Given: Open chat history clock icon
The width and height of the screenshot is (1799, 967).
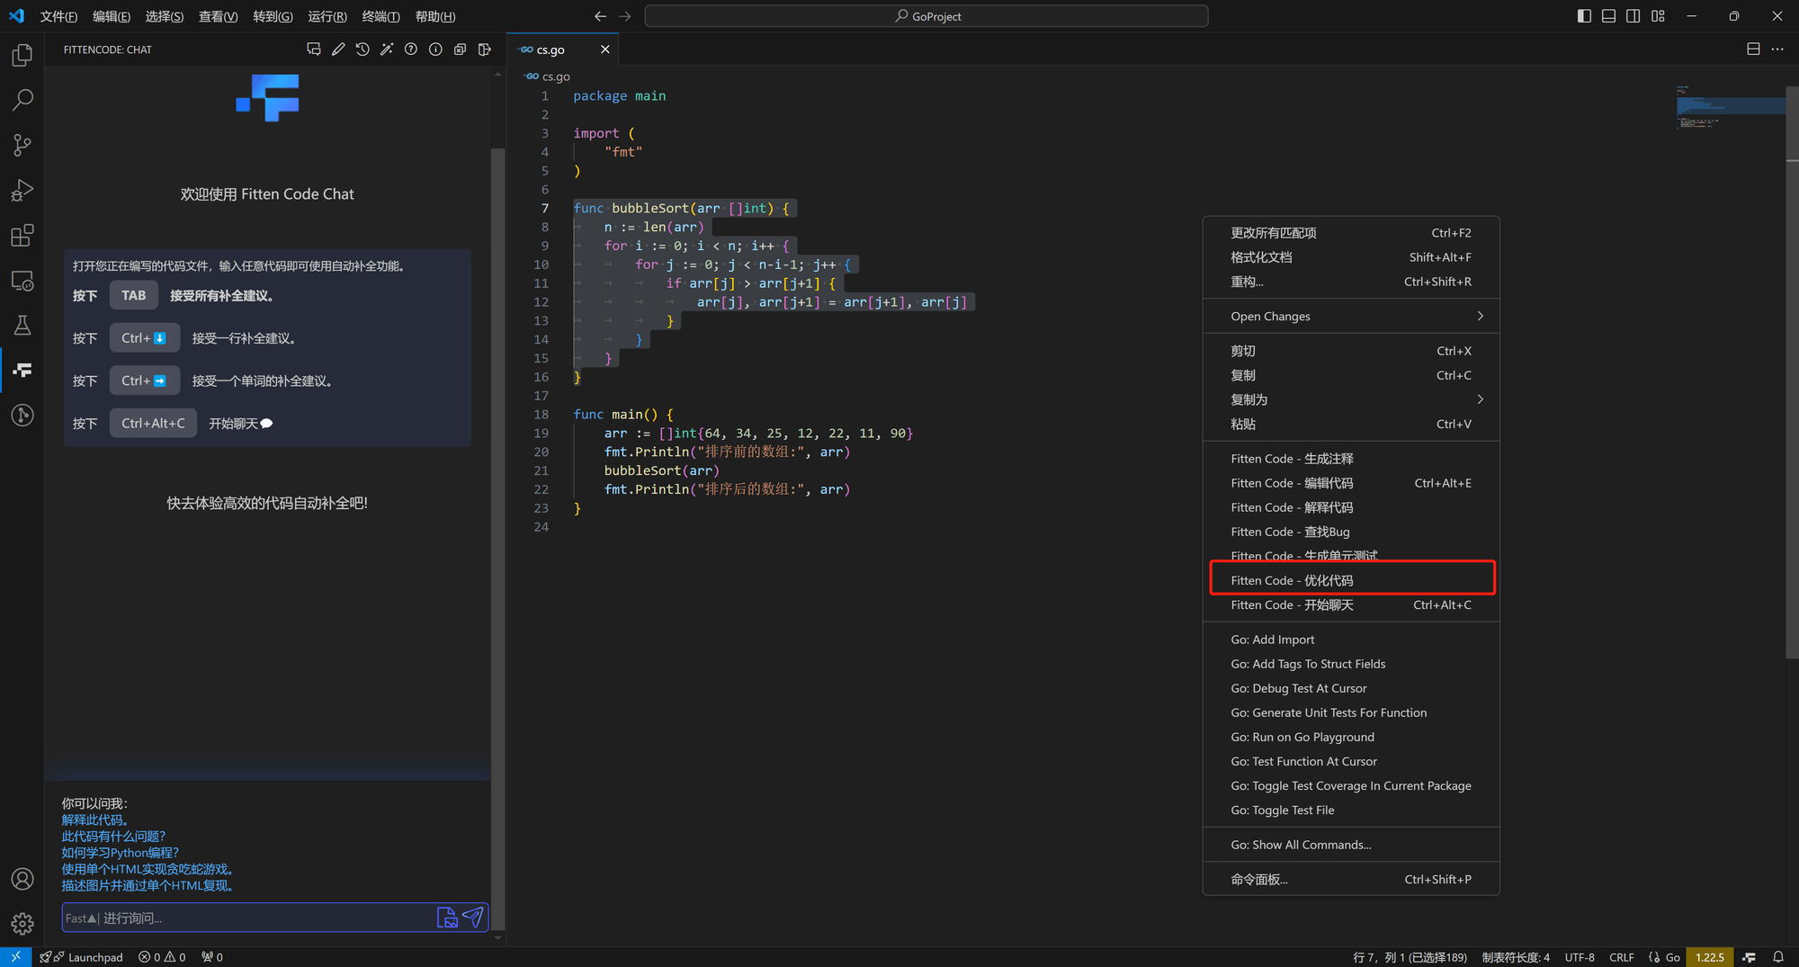Looking at the screenshot, I should coord(362,49).
